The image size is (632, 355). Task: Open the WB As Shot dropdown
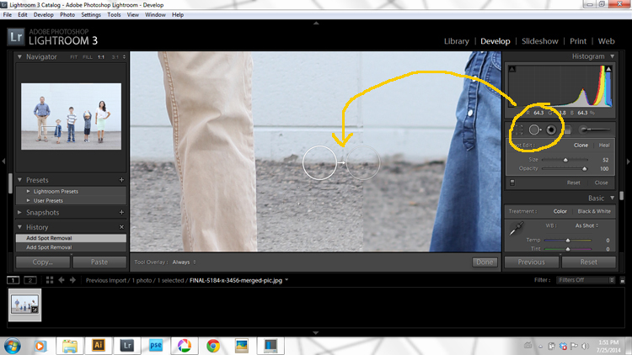(586, 225)
